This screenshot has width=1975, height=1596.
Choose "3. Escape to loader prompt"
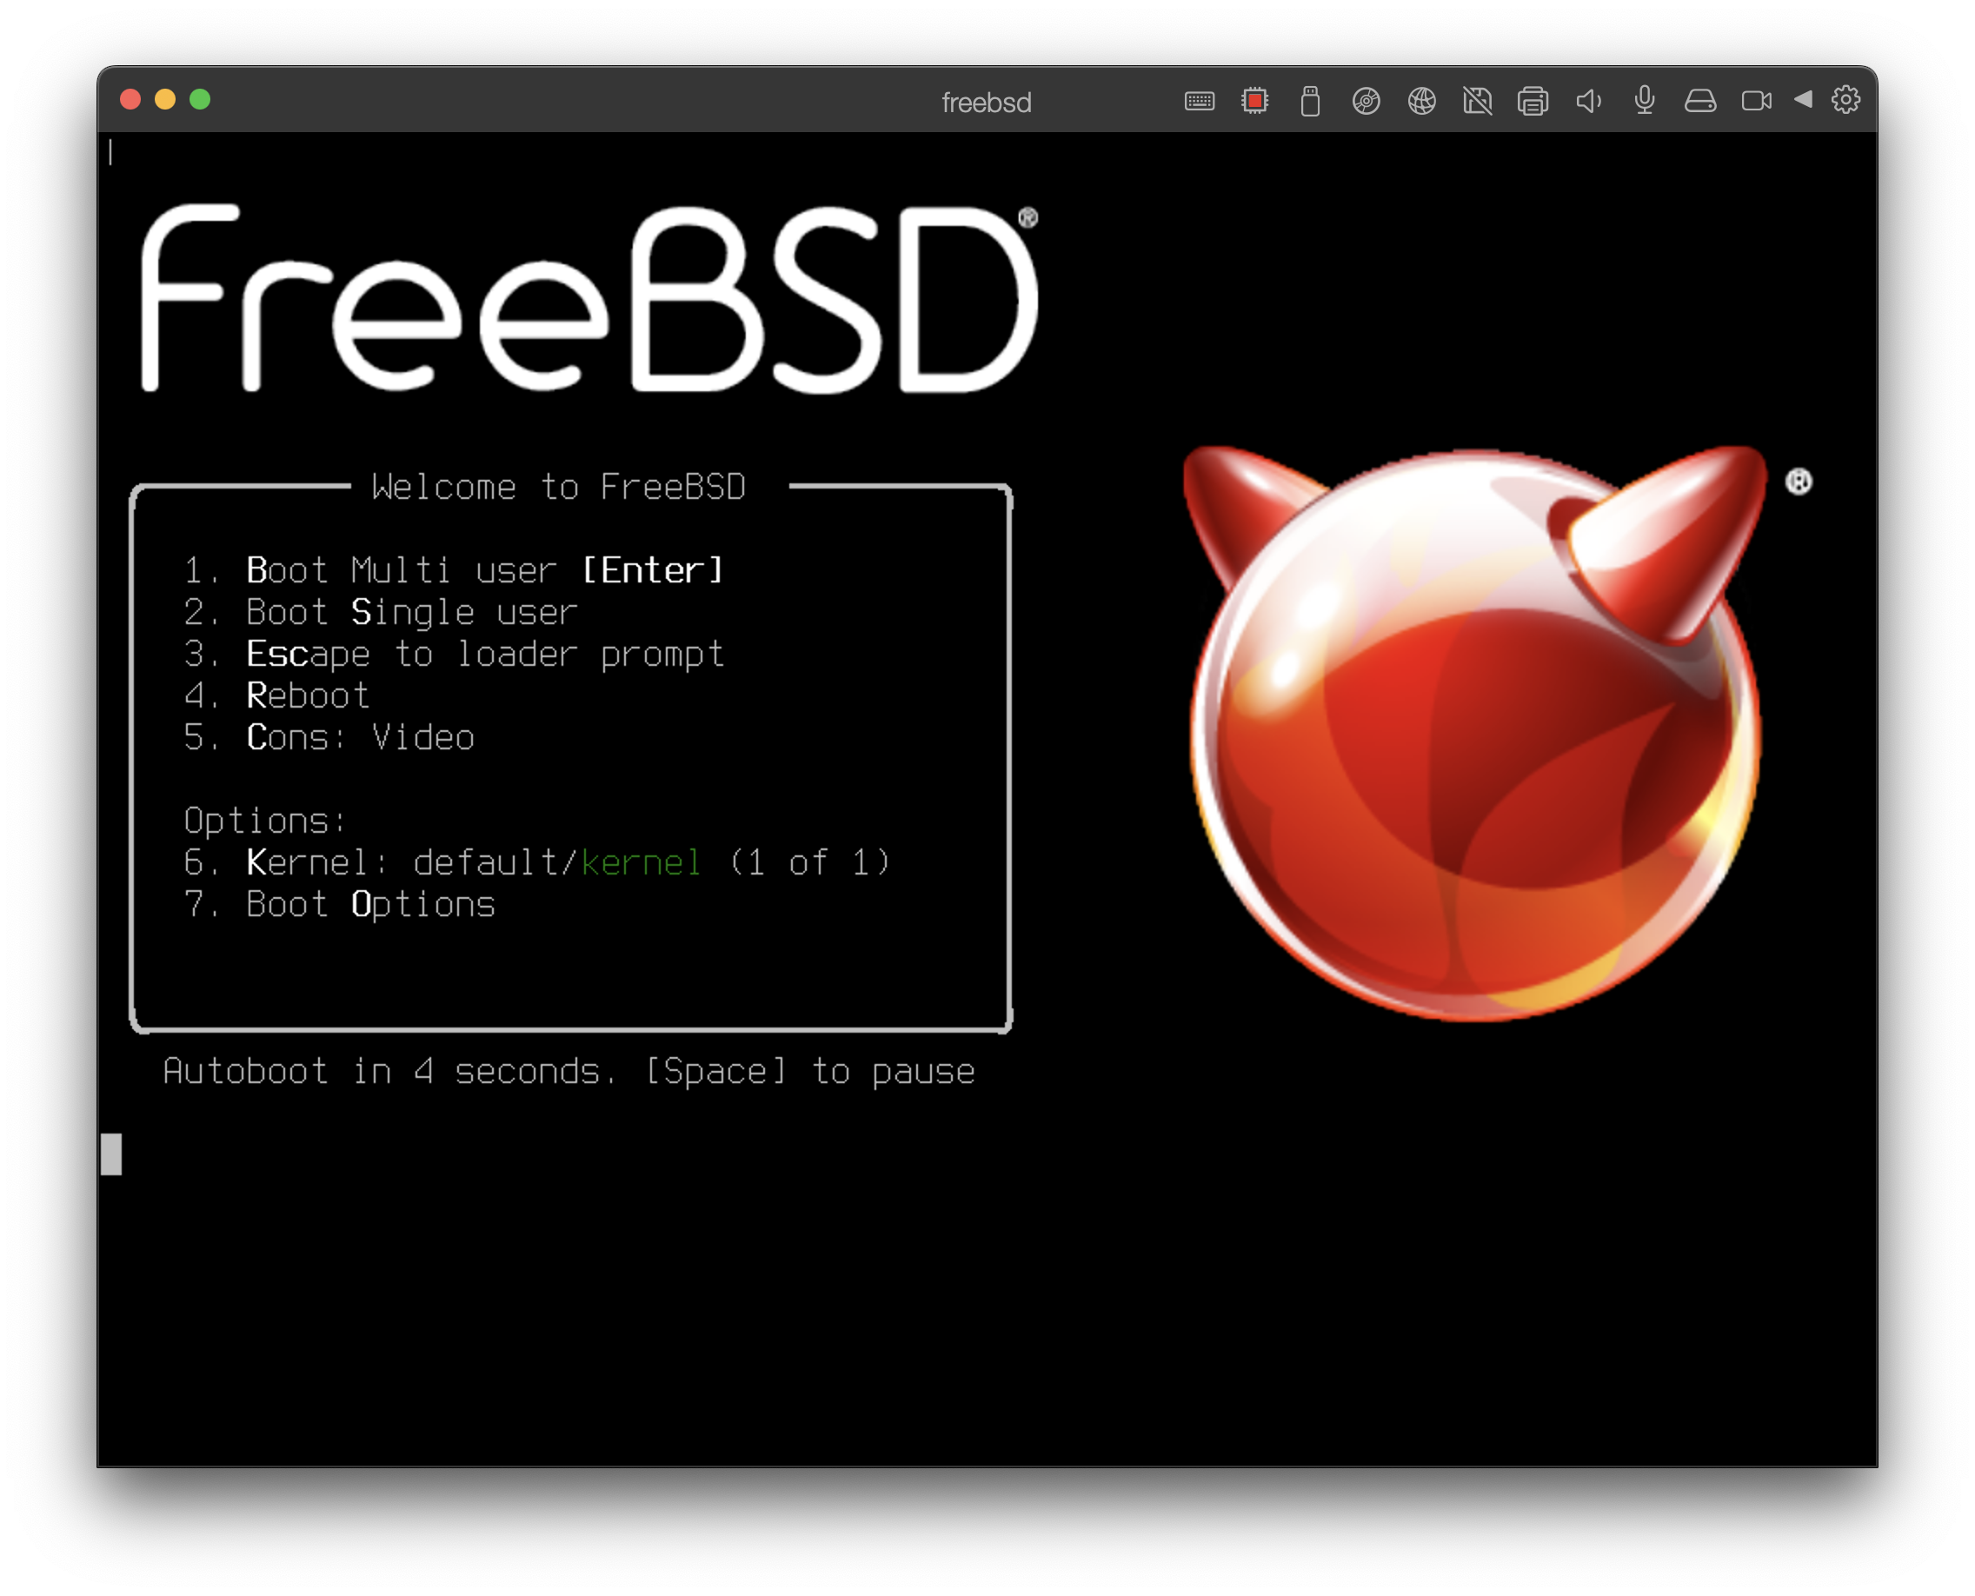pyautogui.click(x=455, y=655)
